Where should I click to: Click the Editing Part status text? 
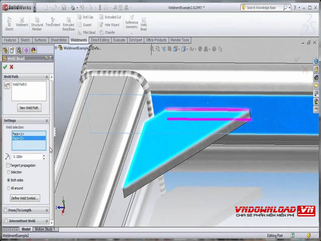275,235
